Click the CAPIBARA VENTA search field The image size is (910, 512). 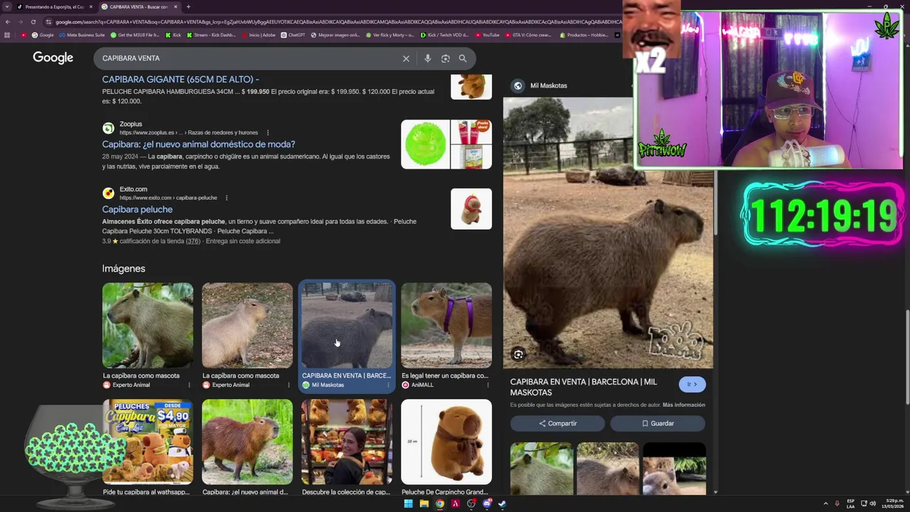[x=249, y=58]
